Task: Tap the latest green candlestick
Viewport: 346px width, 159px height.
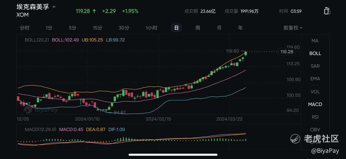Action: 246,53
